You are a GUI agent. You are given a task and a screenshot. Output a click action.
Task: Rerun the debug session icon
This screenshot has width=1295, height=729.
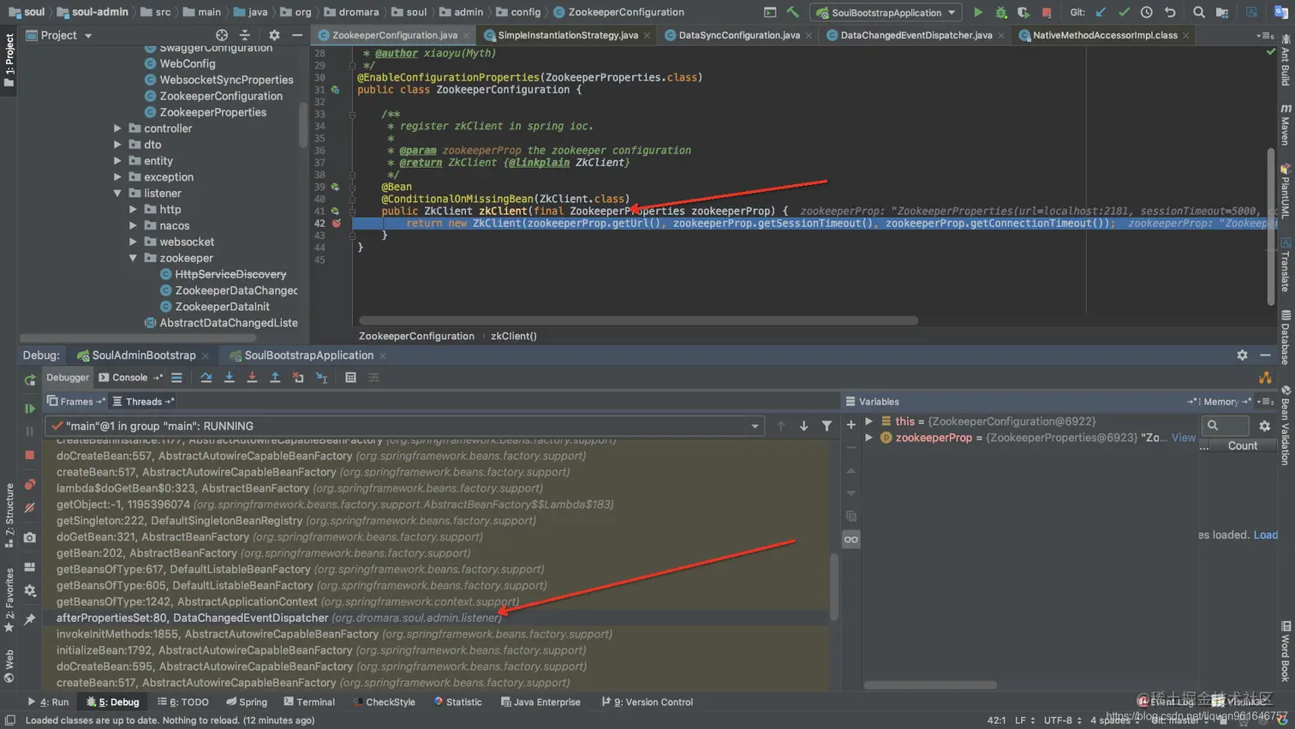coord(30,379)
